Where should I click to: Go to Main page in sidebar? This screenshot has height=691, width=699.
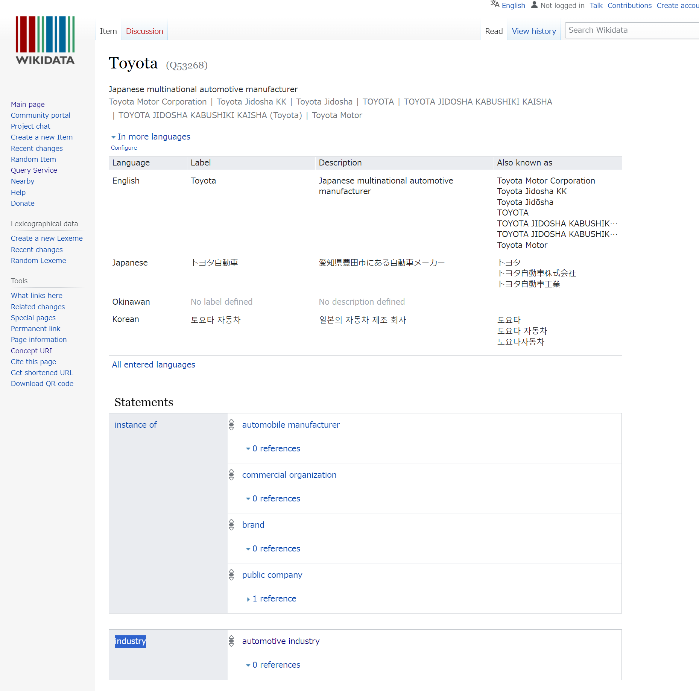tap(28, 104)
